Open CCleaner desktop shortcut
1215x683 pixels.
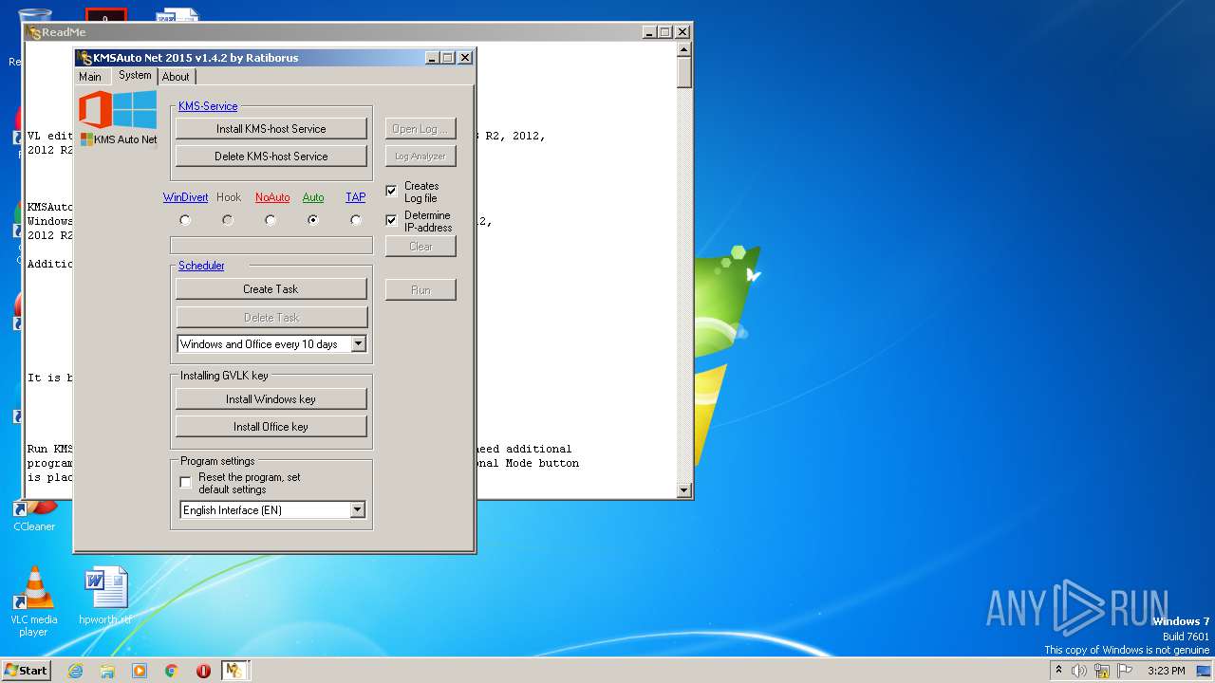tap(34, 516)
